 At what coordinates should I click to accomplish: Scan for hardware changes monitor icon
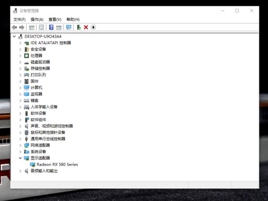69,27
